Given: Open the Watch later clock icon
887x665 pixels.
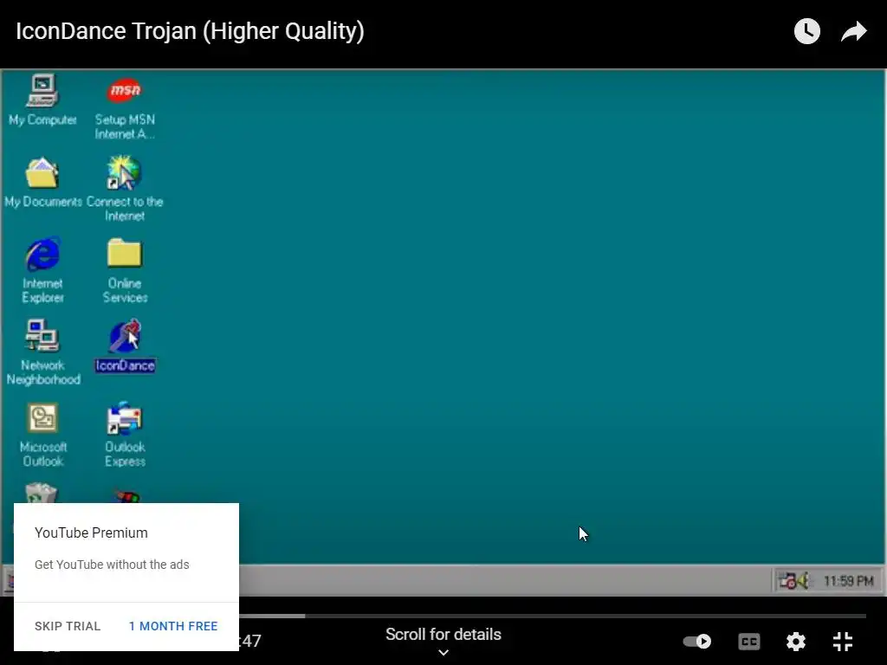Looking at the screenshot, I should (806, 31).
